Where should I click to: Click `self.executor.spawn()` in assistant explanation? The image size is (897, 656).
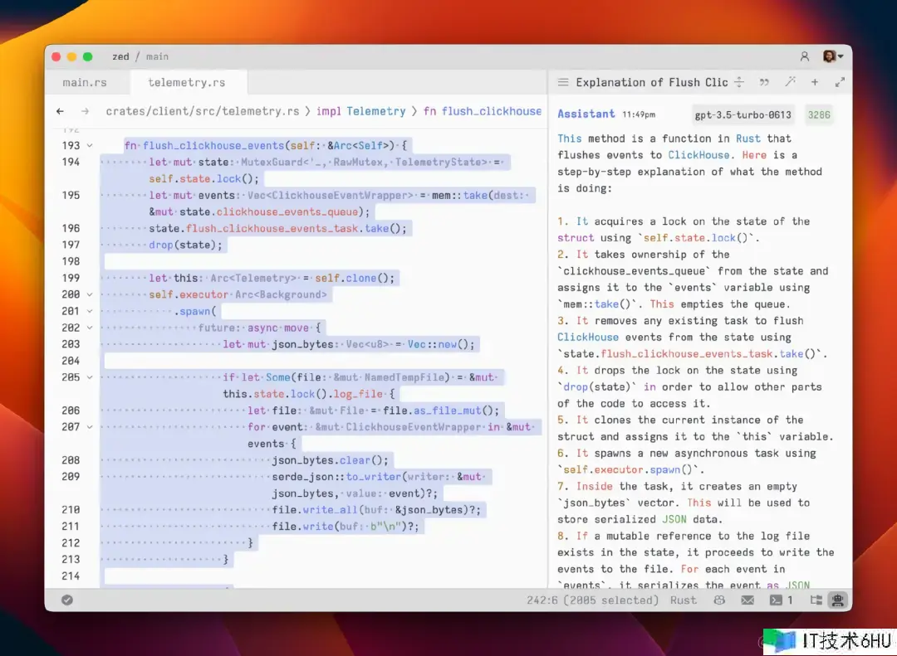tap(628, 469)
